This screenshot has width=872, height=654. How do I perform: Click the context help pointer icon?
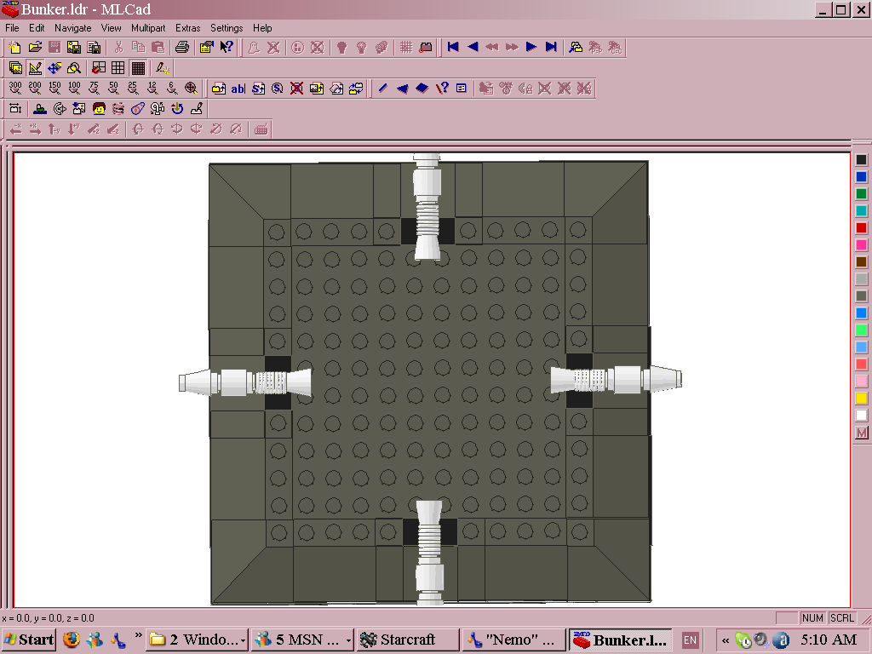click(227, 48)
